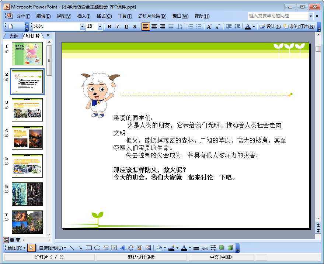Open font color dropdown arrow in formatting toolbar

click(254, 27)
